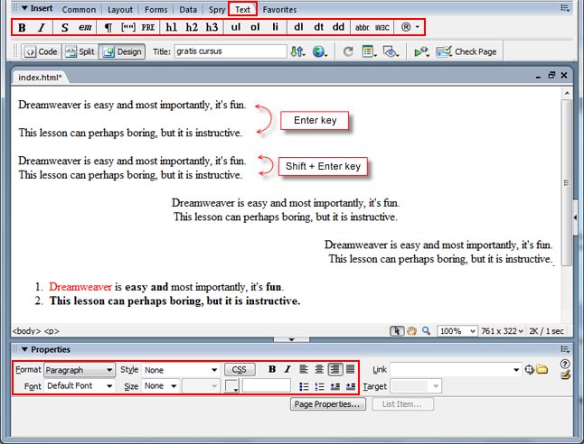
Task: Open Visual Aids eye icon
Action: click(x=391, y=51)
